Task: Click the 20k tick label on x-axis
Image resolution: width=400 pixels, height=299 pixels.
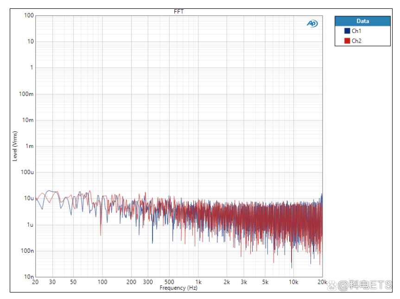Action: [x=322, y=282]
